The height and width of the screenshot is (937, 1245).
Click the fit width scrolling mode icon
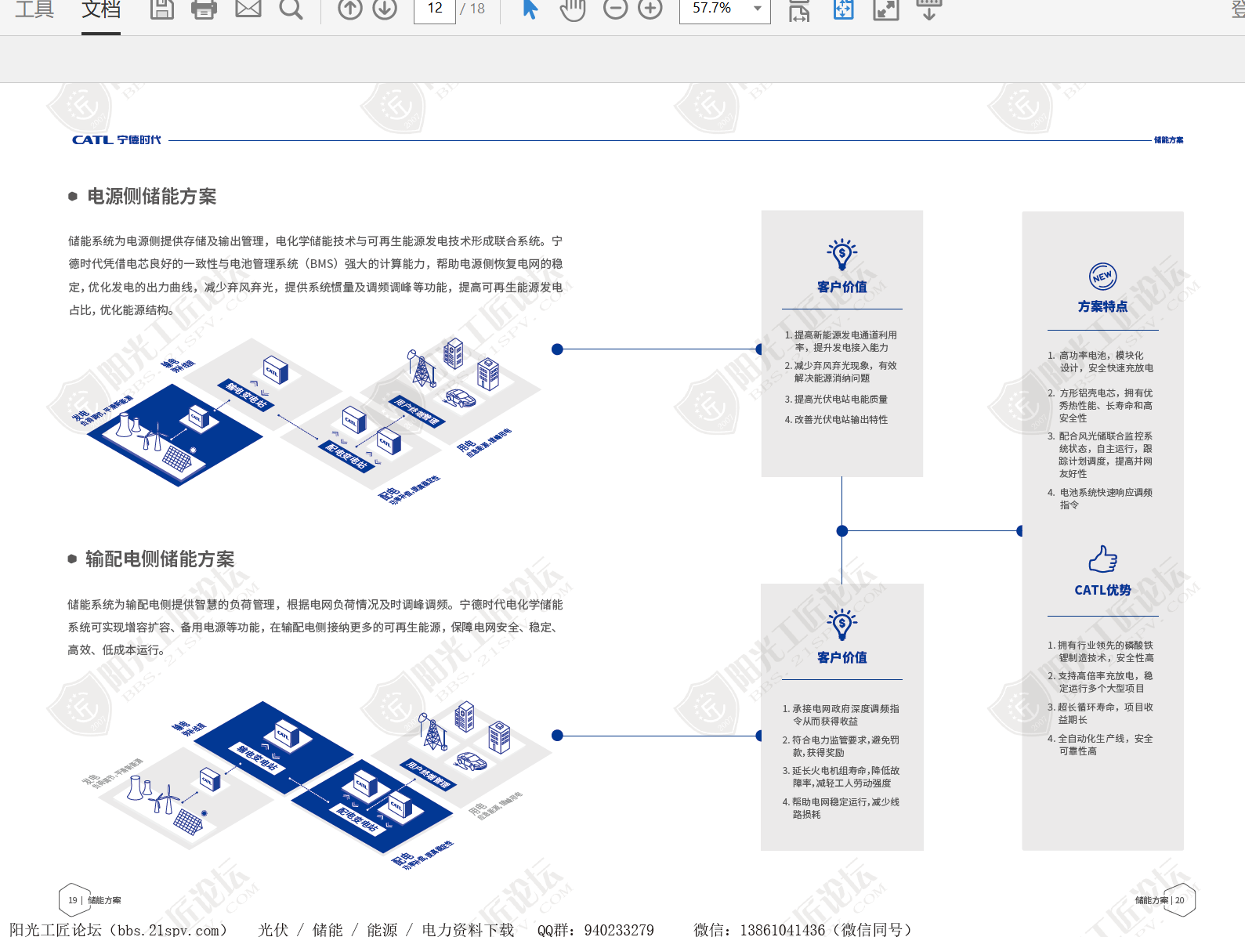[798, 9]
